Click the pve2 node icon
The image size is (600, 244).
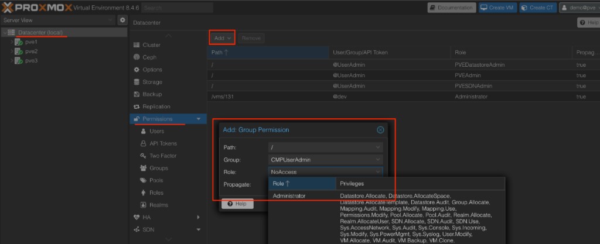pos(19,51)
